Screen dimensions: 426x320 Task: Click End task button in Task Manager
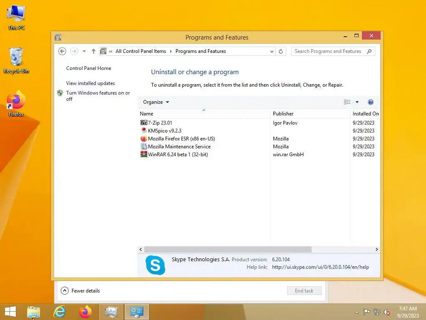(304, 290)
